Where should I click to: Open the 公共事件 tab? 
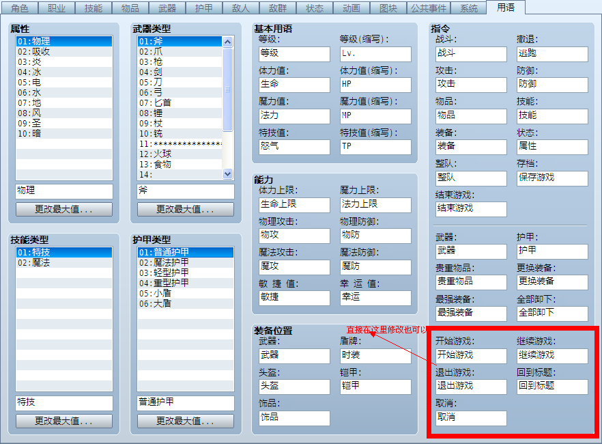coord(429,8)
